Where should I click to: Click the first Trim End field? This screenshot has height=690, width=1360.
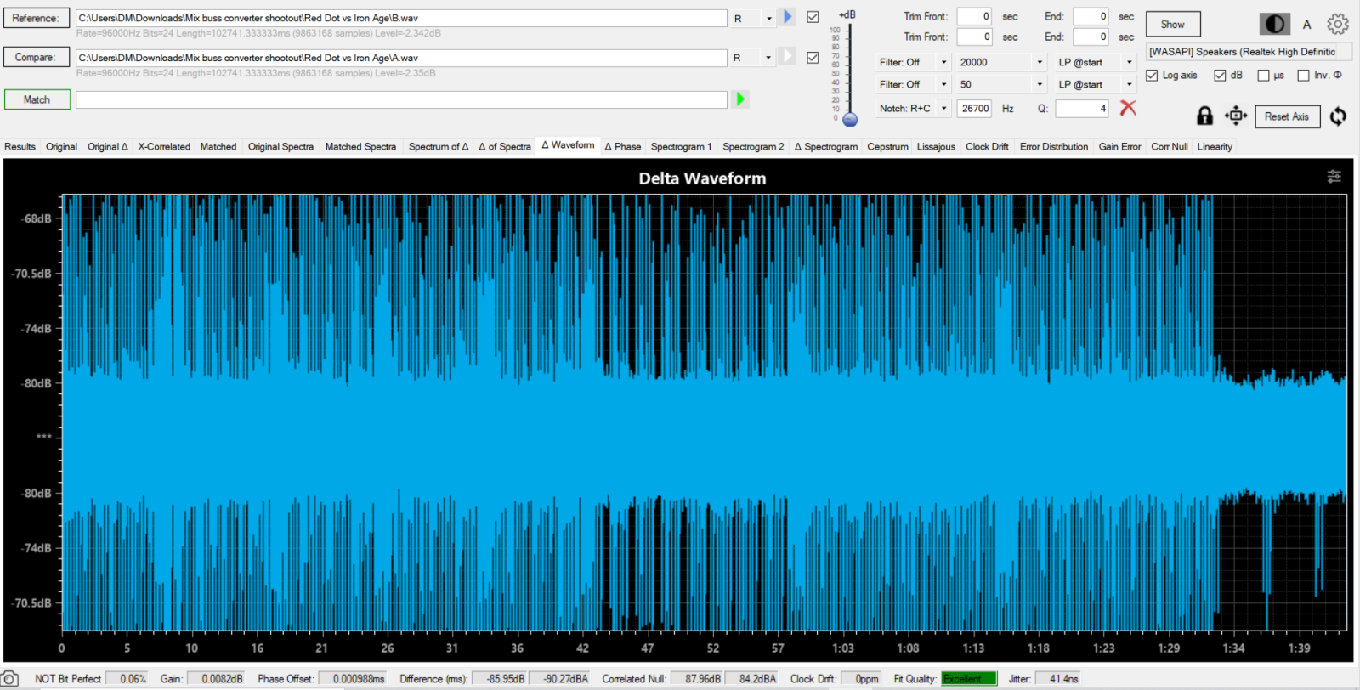[x=1091, y=16]
